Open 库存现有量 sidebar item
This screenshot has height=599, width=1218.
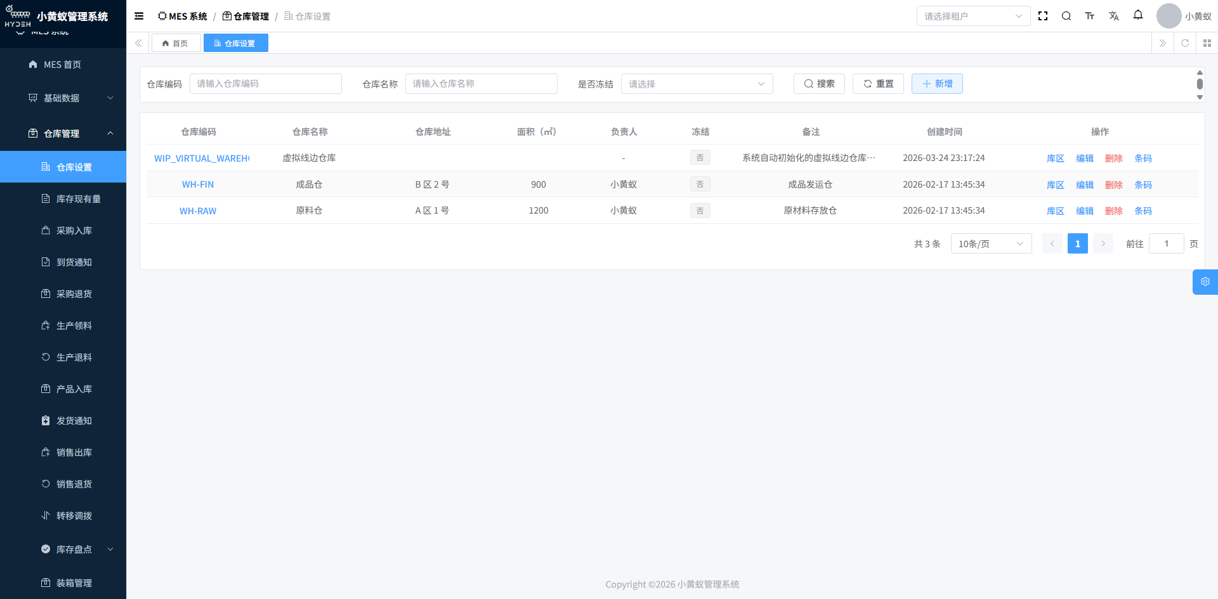[x=63, y=199]
